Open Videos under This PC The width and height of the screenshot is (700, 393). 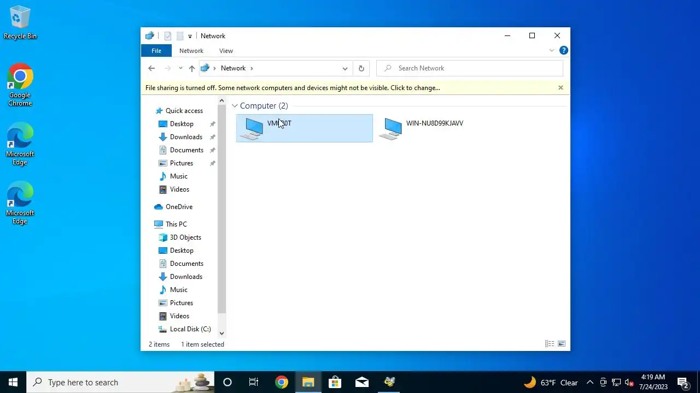coord(179,316)
